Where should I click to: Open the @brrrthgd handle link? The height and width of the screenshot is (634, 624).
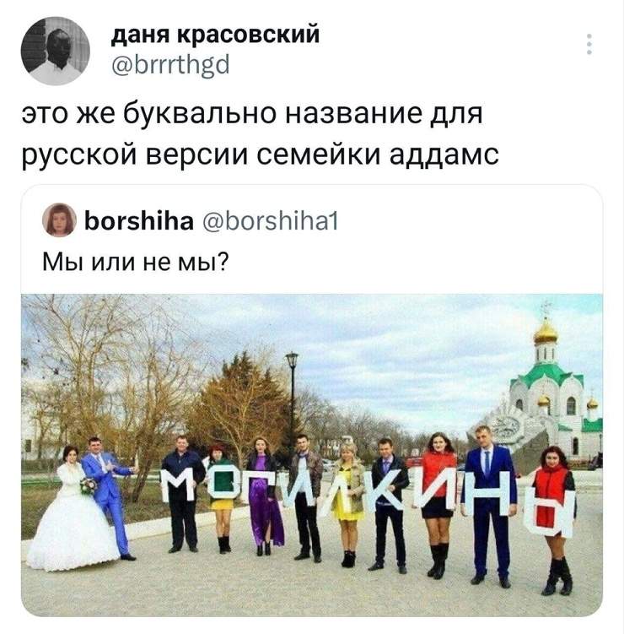[x=170, y=66]
